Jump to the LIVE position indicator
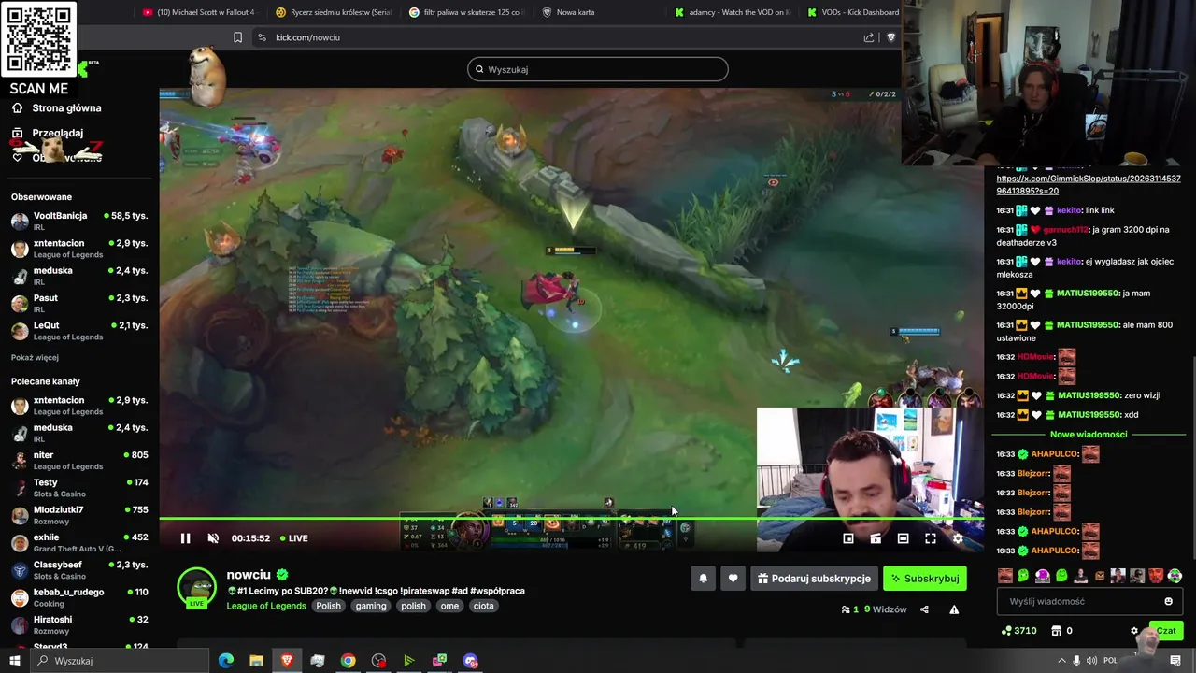 pyautogui.click(x=292, y=538)
